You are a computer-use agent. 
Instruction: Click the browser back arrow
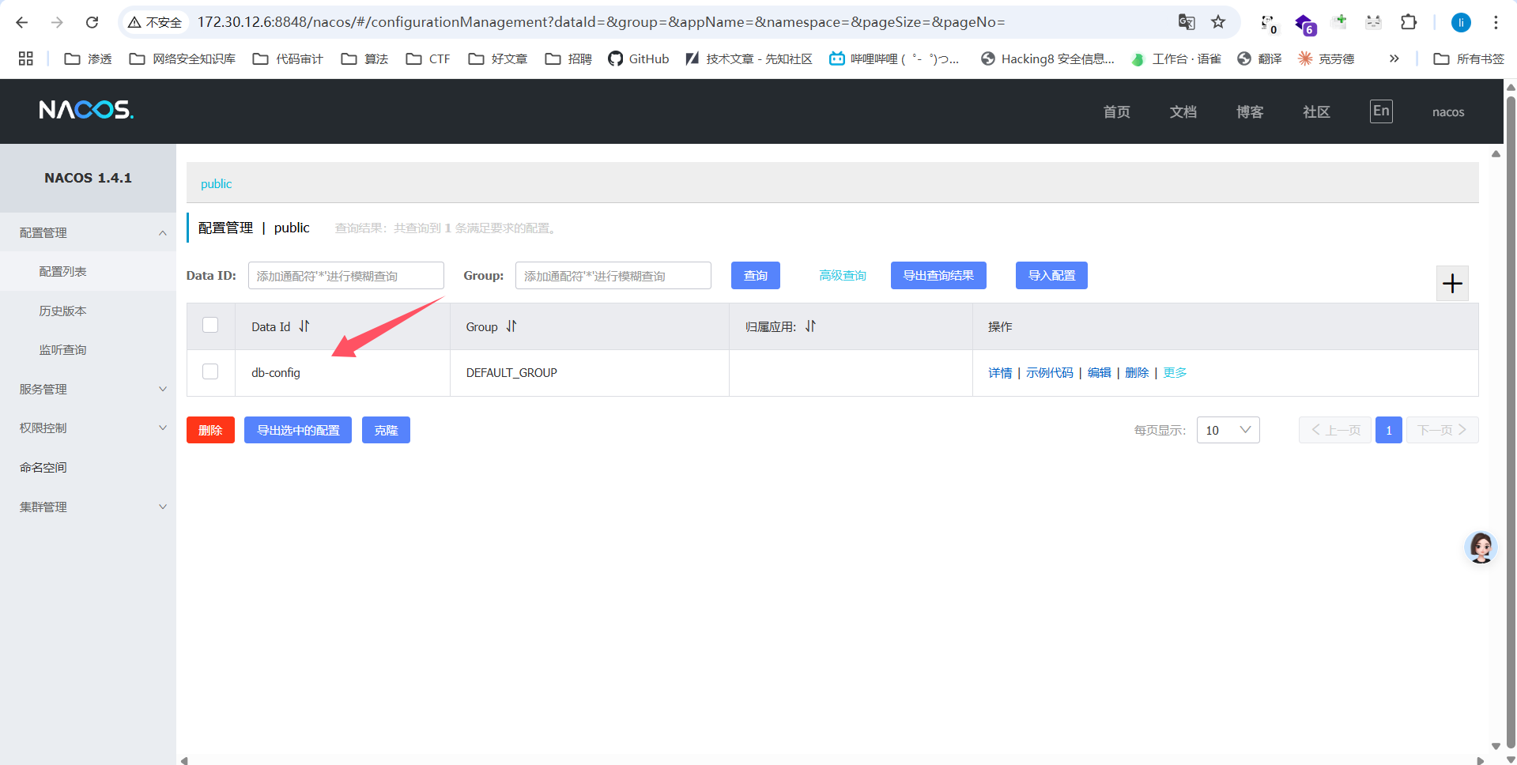[22, 22]
